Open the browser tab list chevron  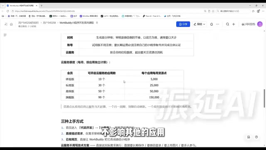click(3, 5)
